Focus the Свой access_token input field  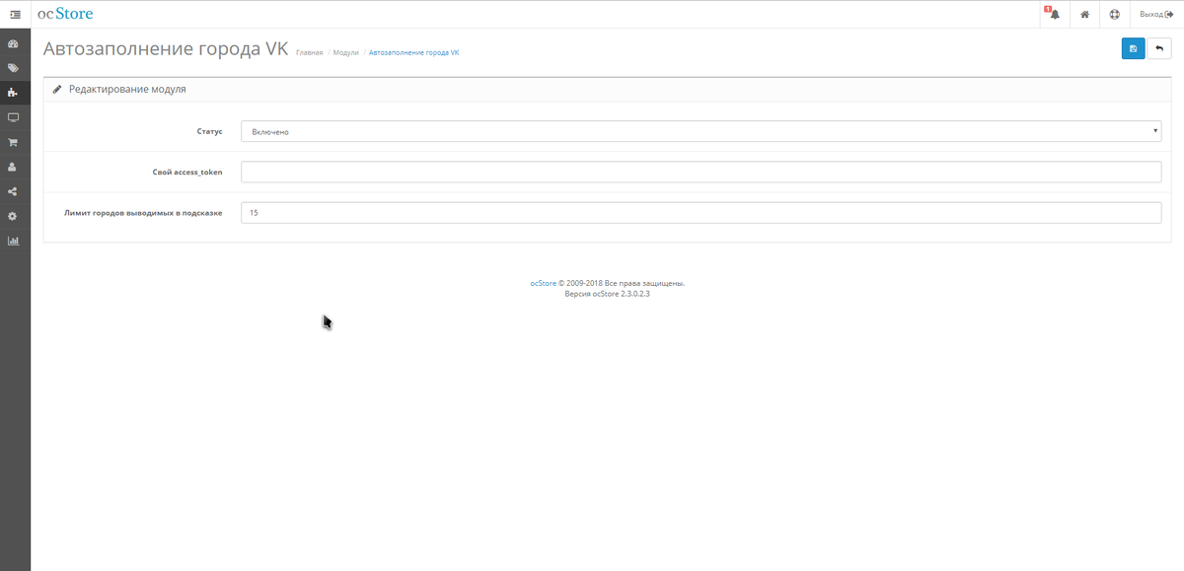701,172
